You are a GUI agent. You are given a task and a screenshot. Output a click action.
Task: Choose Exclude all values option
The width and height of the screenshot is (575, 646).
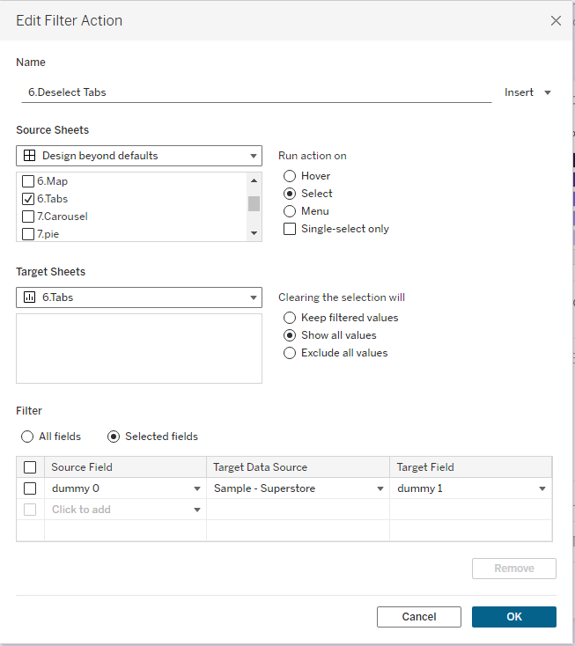pos(290,353)
